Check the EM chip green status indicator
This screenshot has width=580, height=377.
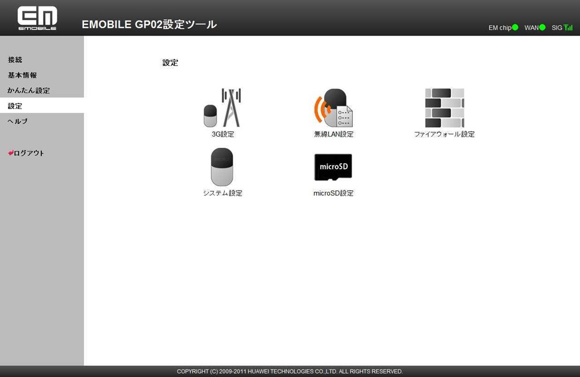pyautogui.click(x=515, y=27)
